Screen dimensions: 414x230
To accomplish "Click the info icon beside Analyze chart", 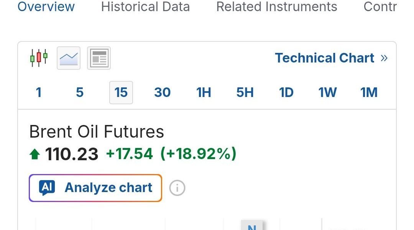I will tap(177, 188).
